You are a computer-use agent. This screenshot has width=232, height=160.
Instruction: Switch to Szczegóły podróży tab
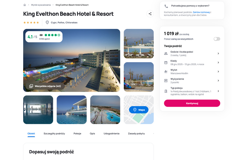point(54,133)
